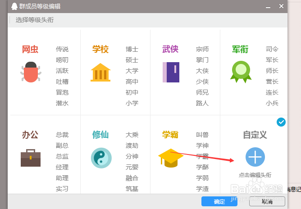Click the 分神 level label
The image size is (301, 209).
click(132, 156)
